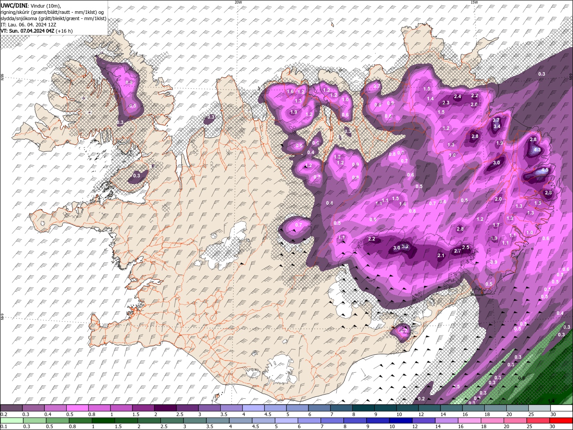Select the dark teal 8 swatch in upper legend
Viewport: 573px width, 430px height.
363,408
